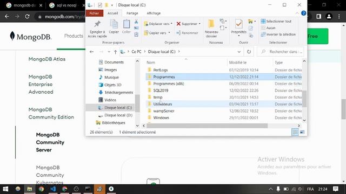The width and height of the screenshot is (346, 194).
Task: Copy path icon in Presse-papiers group
Action: [x=136, y=28]
